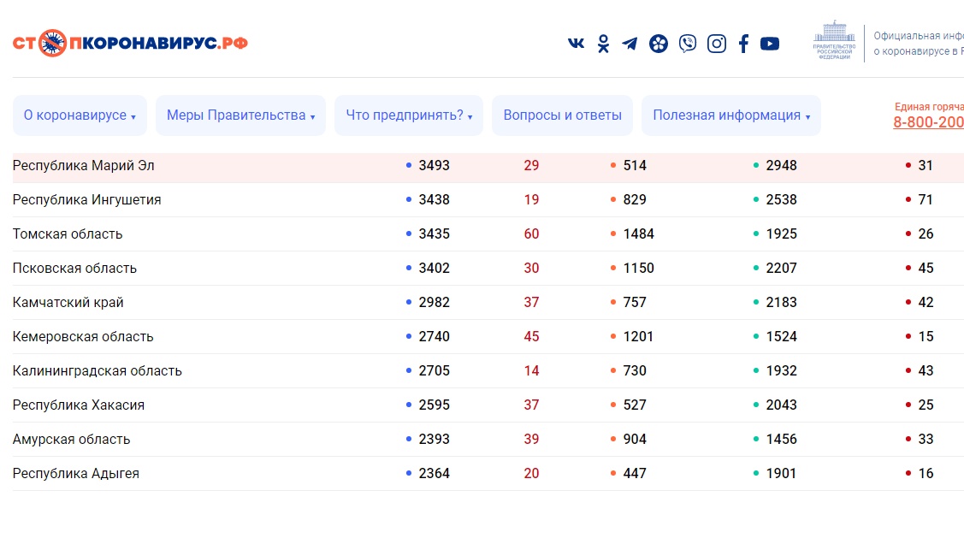Open the Facebook page icon
Viewport: 964px width, 544px height.
(743, 44)
